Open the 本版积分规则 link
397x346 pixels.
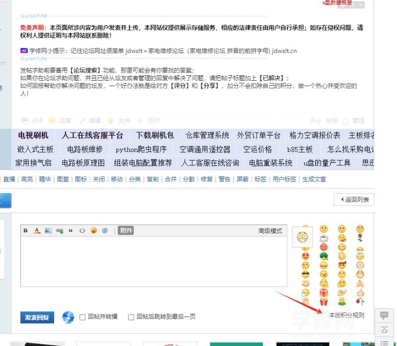coord(346,315)
